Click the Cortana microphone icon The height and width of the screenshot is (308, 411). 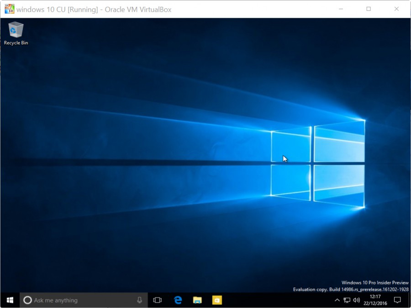pyautogui.click(x=140, y=300)
